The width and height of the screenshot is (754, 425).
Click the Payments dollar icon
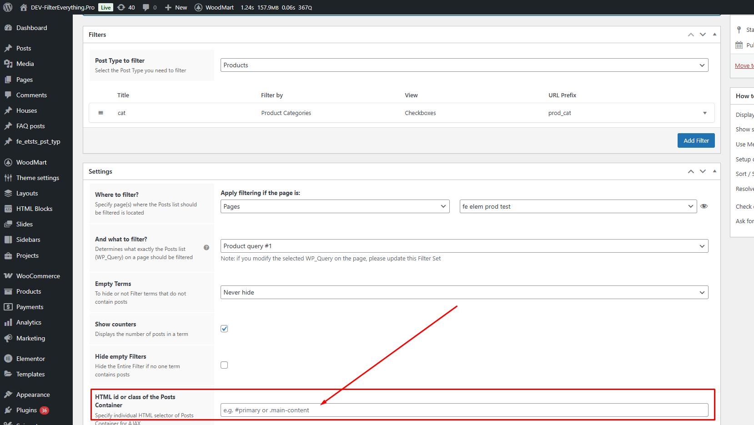8,307
